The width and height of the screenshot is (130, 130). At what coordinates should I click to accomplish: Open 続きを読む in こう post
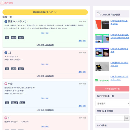click(x=45, y=64)
